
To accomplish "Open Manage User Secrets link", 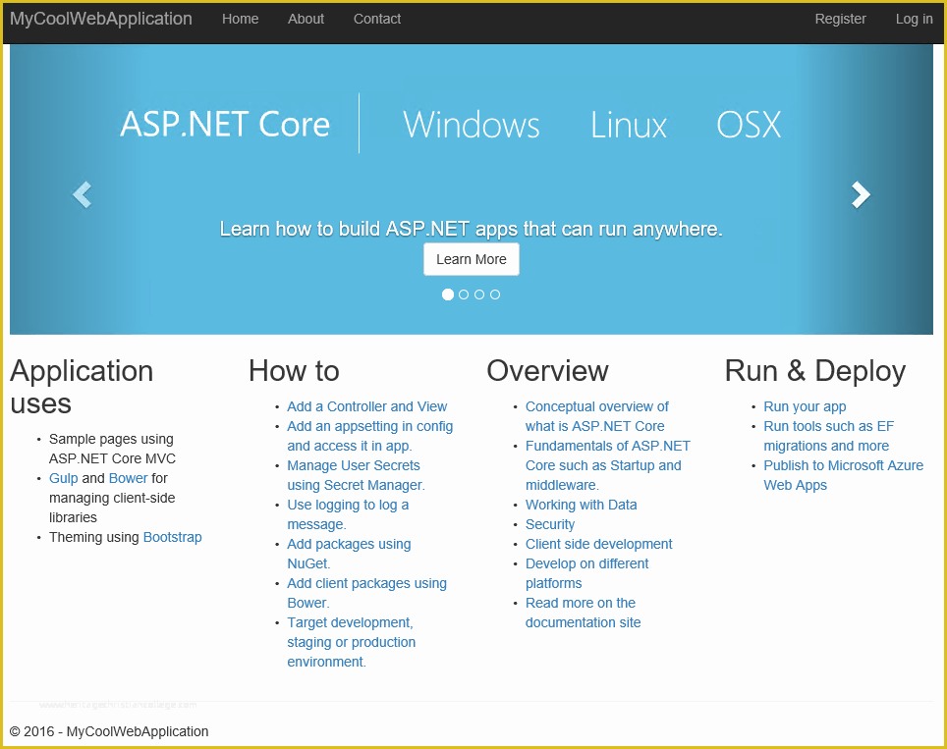I will pyautogui.click(x=356, y=475).
